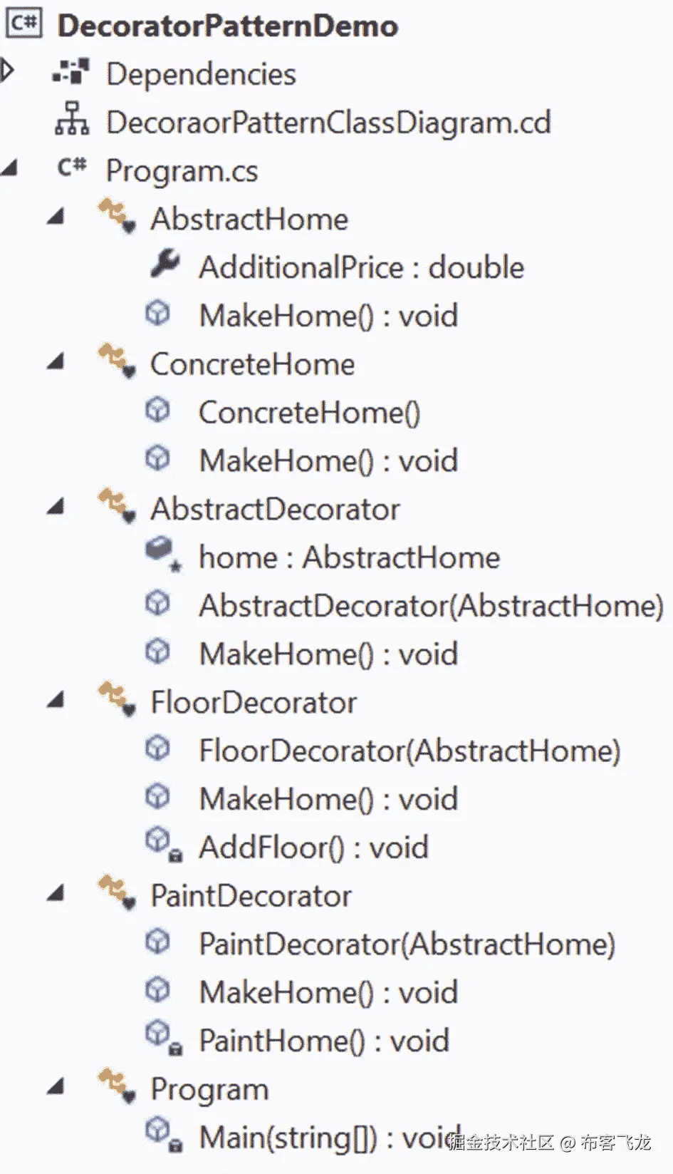673x1174 pixels.
Task: Select the Program class label
Action: coord(209,1088)
